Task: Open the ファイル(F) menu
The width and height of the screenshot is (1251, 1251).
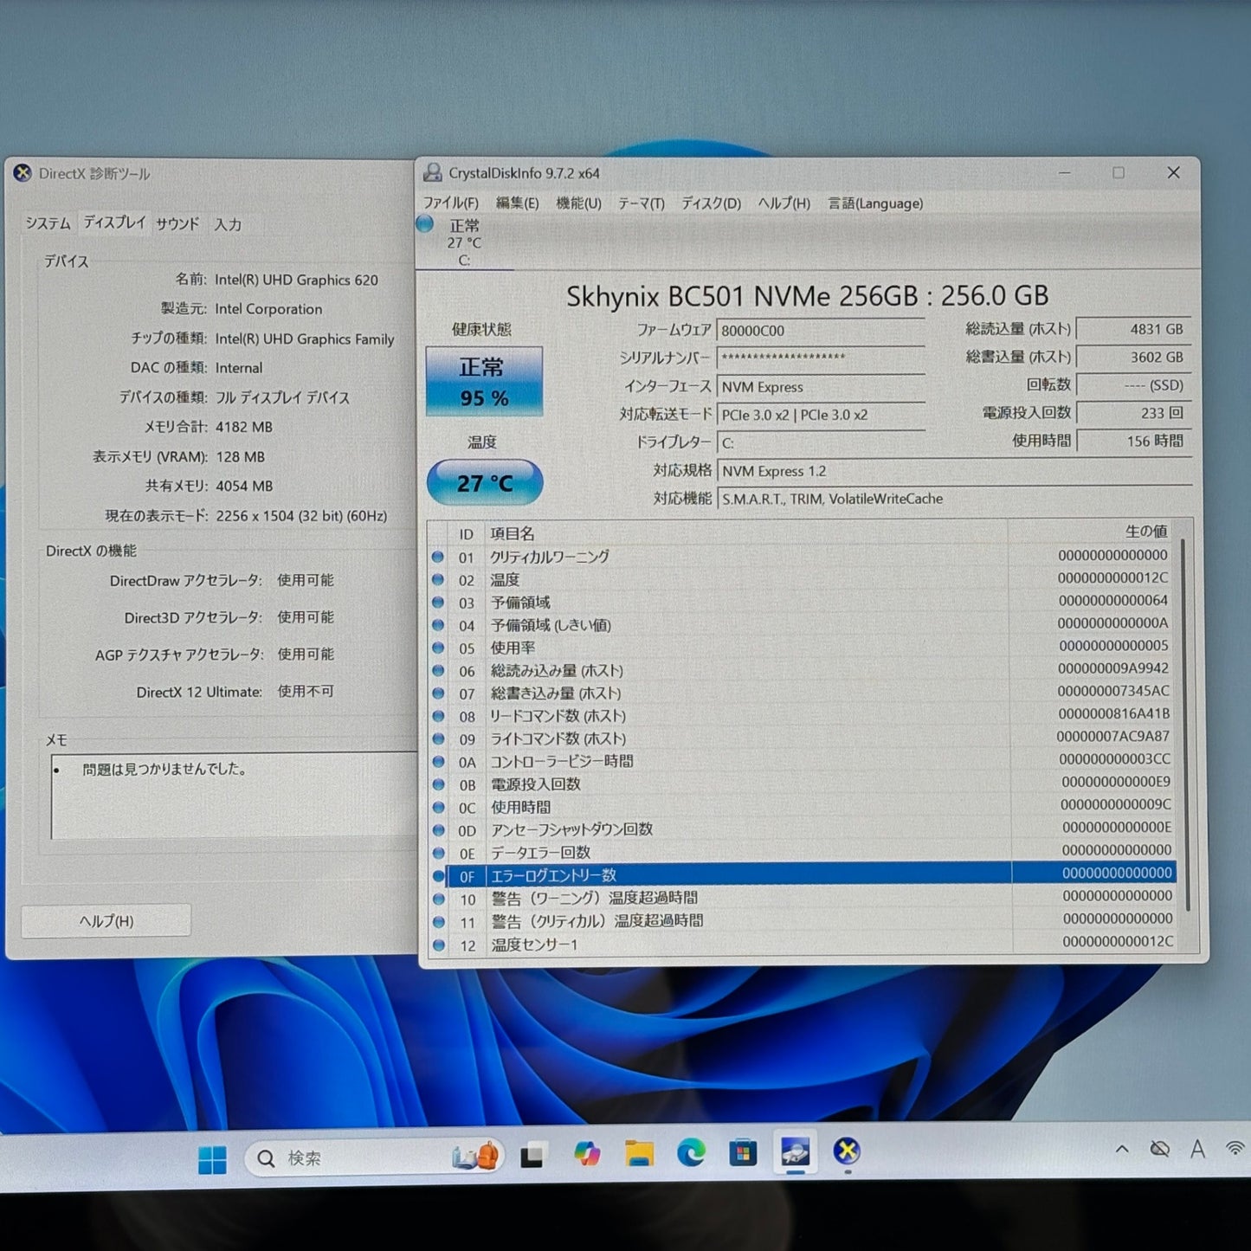Action: tap(450, 203)
